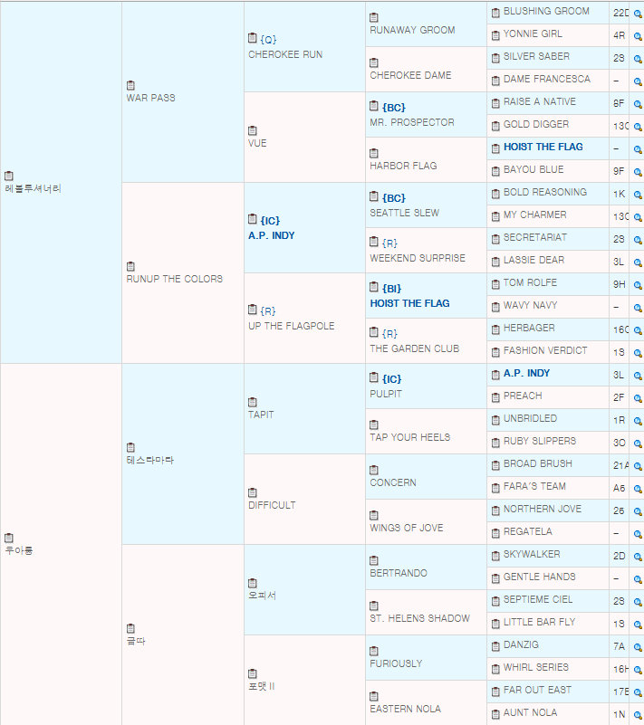Open the WEEKEND SURPRISE entry
This screenshot has height=725, width=644.
[x=418, y=259]
